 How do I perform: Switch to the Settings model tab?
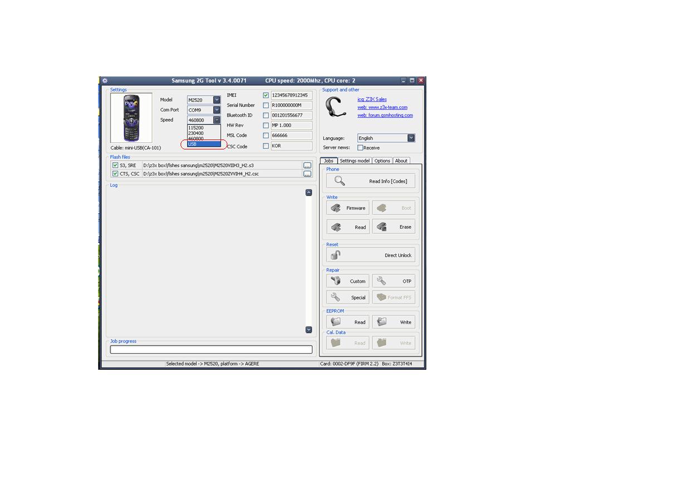[x=354, y=161]
